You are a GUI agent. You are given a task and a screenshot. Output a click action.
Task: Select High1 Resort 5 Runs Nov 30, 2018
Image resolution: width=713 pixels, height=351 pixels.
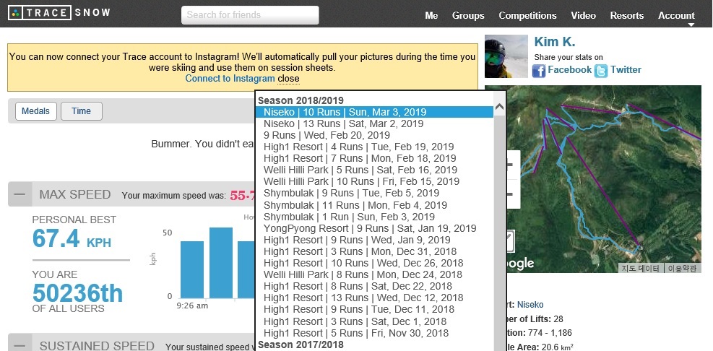click(374, 333)
